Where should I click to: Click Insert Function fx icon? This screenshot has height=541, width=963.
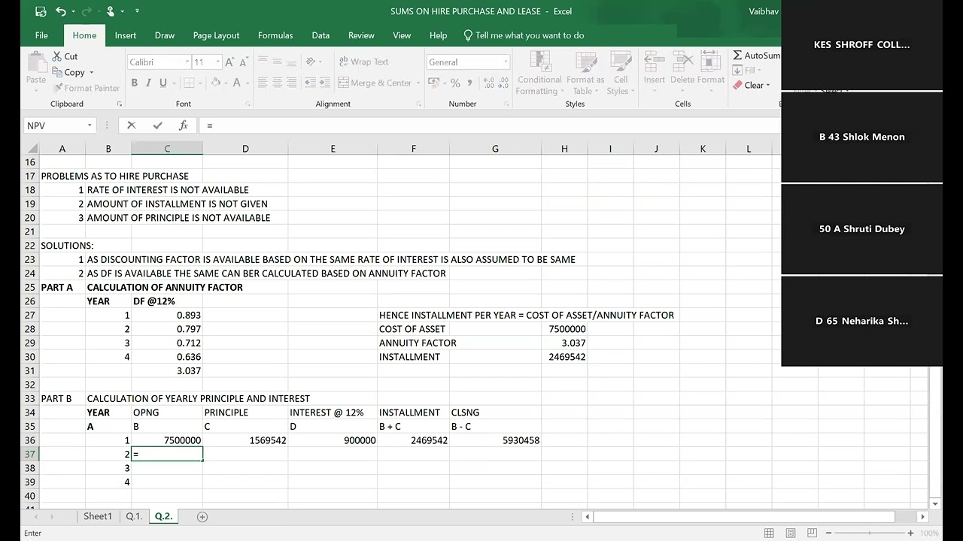click(183, 125)
